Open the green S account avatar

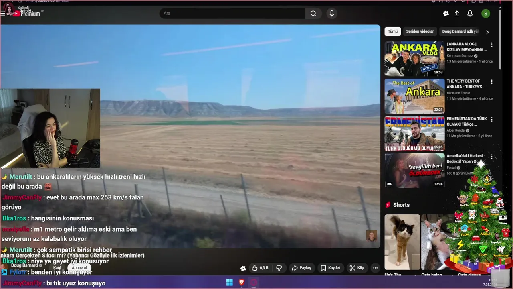click(x=486, y=14)
